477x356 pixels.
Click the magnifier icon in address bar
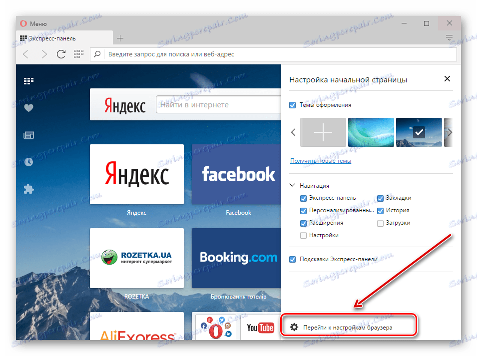point(97,54)
